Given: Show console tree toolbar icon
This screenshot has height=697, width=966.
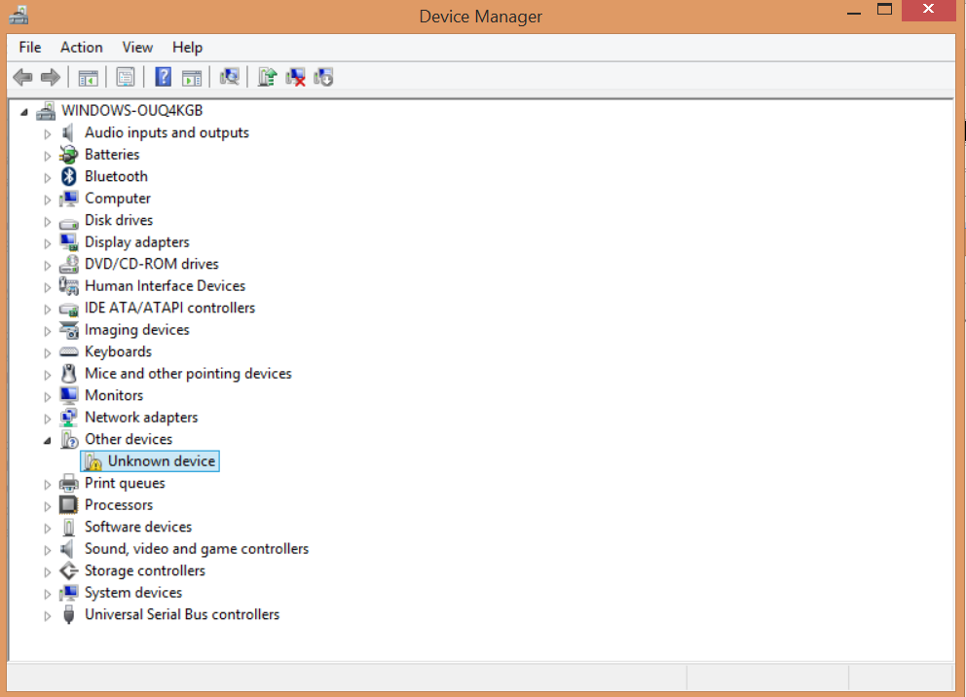Looking at the screenshot, I should tap(88, 77).
